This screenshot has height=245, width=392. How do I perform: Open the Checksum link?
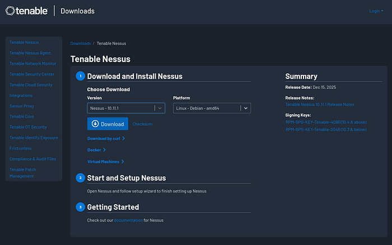(x=142, y=124)
